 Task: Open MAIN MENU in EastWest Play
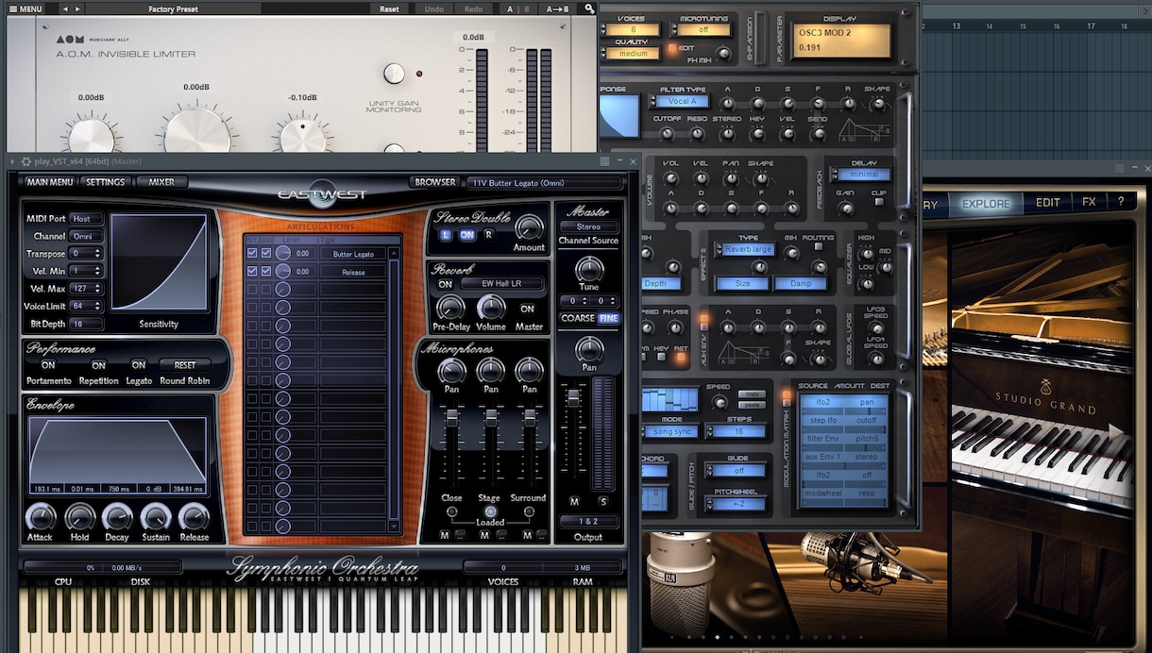50,182
